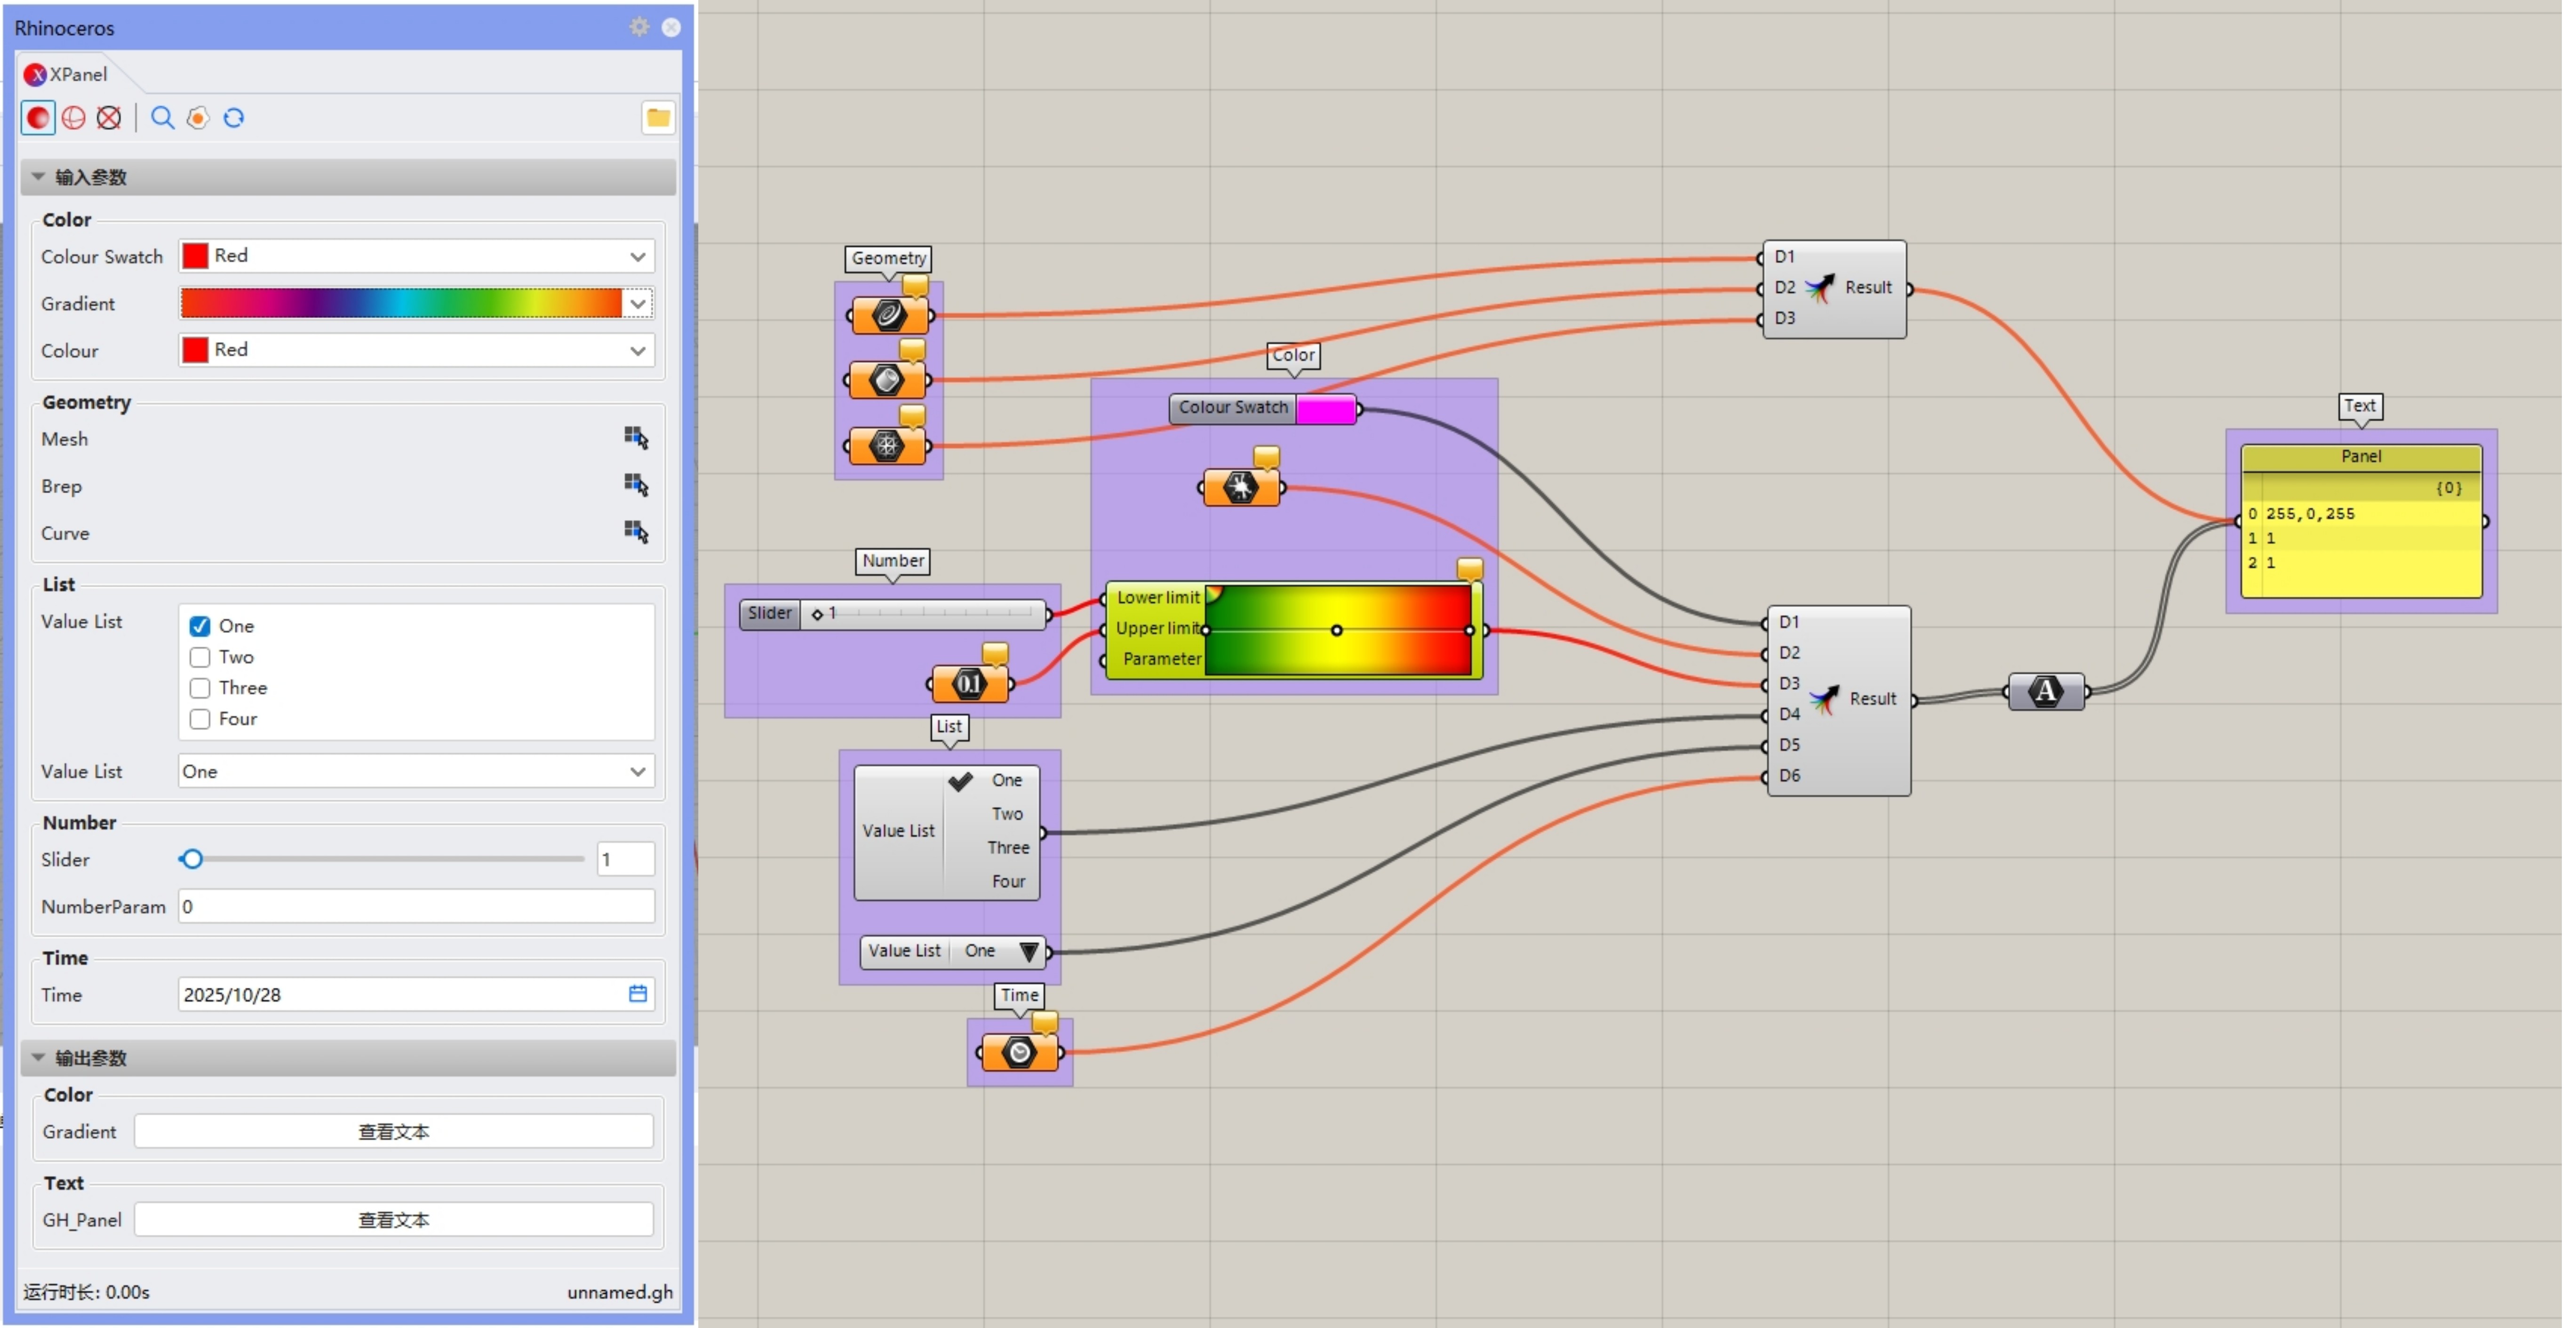This screenshot has height=1328, width=2576.
Task: Open the Colour Red dropdown
Action: pos(417,350)
